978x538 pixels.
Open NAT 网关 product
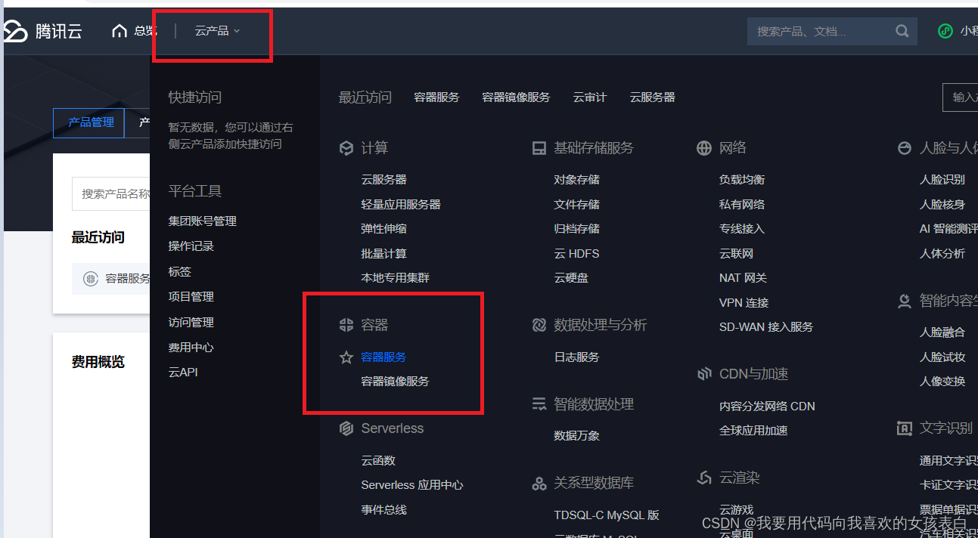(x=743, y=278)
